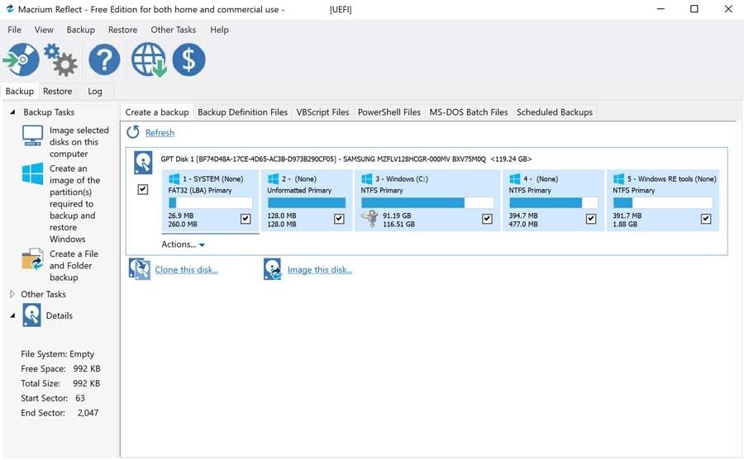Click the Clone this disk link

(186, 270)
